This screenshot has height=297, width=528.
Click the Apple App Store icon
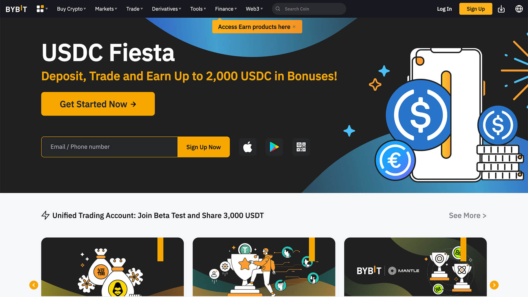tap(248, 147)
